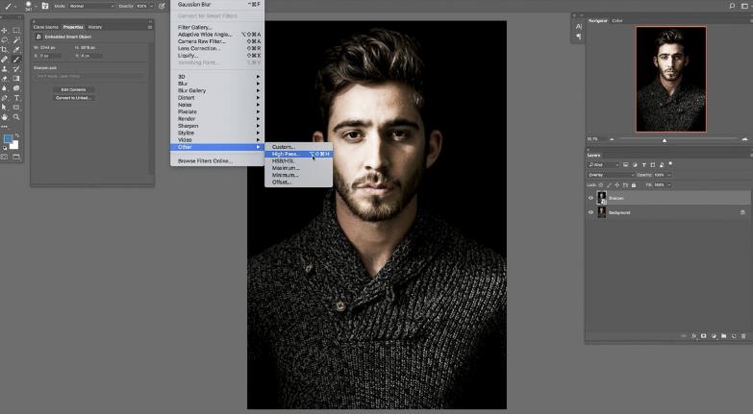Select the Eraser tool
The height and width of the screenshot is (414, 753).
(x=4, y=79)
